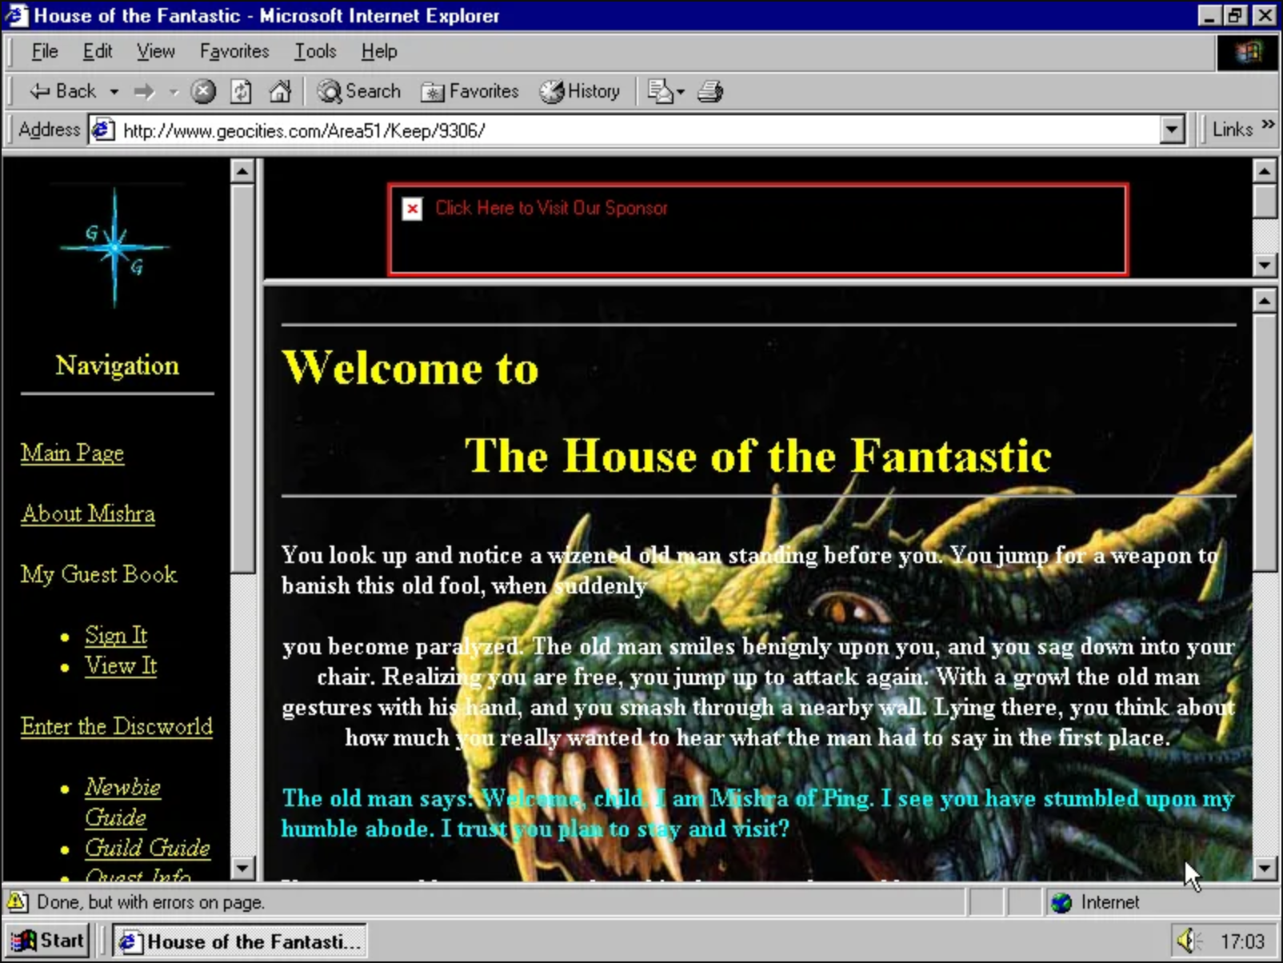This screenshot has height=963, width=1283.
Task: Click the Done, but with errors status text
Action: click(x=150, y=902)
